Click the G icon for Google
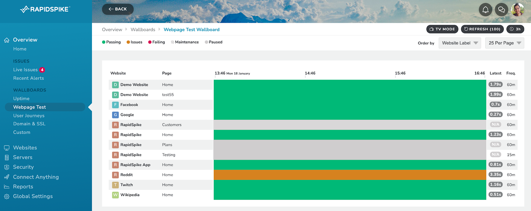Image resolution: width=531 pixels, height=211 pixels. click(x=115, y=115)
